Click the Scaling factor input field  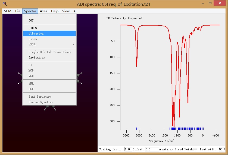pos(128,149)
